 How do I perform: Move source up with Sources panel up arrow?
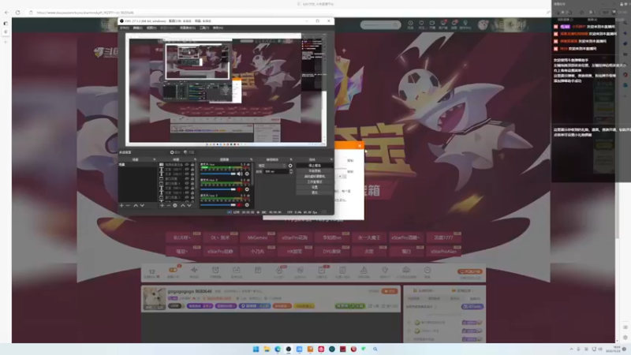[x=183, y=205]
